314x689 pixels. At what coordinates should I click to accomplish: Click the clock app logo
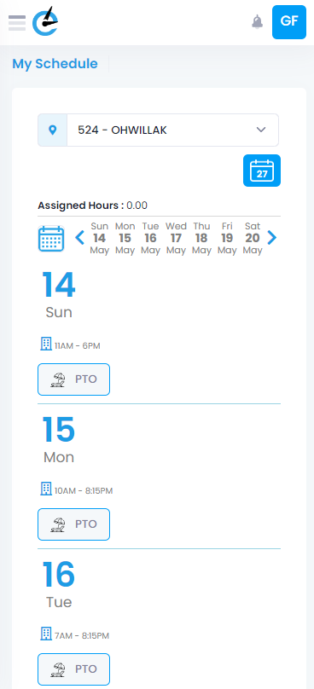(45, 21)
